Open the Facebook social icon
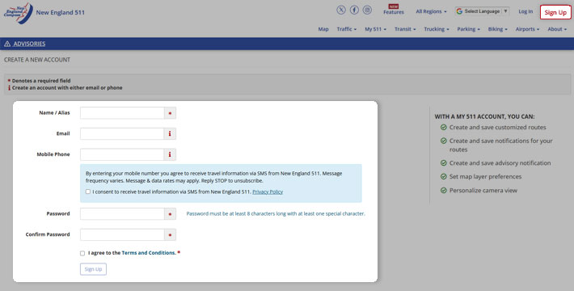 coord(354,11)
